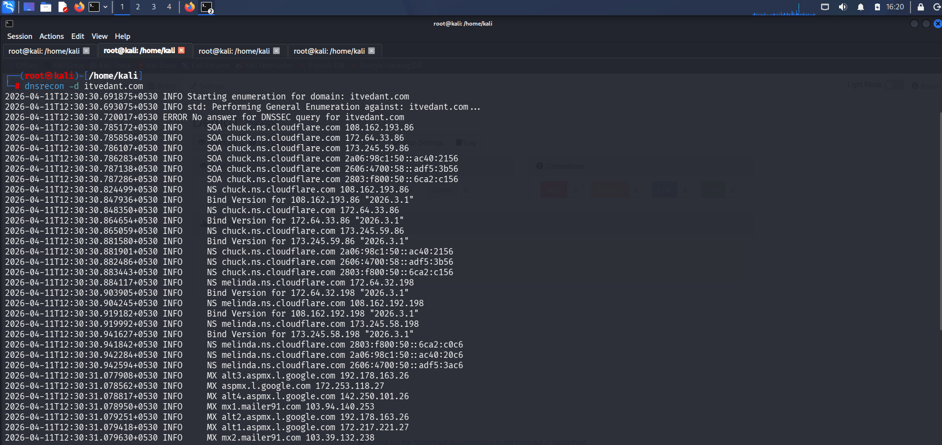
Task: Click the 'Bind Version for 108.162.193.86' line
Action: pyautogui.click(x=209, y=200)
